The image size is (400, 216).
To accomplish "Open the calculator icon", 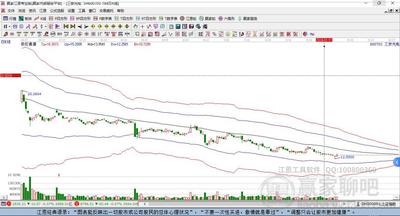I will click(178, 27).
